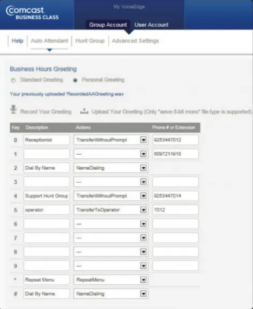Click the empty phone field for key 3
Image resolution: width=253 pixels, height=309 pixels.
tap(175, 182)
